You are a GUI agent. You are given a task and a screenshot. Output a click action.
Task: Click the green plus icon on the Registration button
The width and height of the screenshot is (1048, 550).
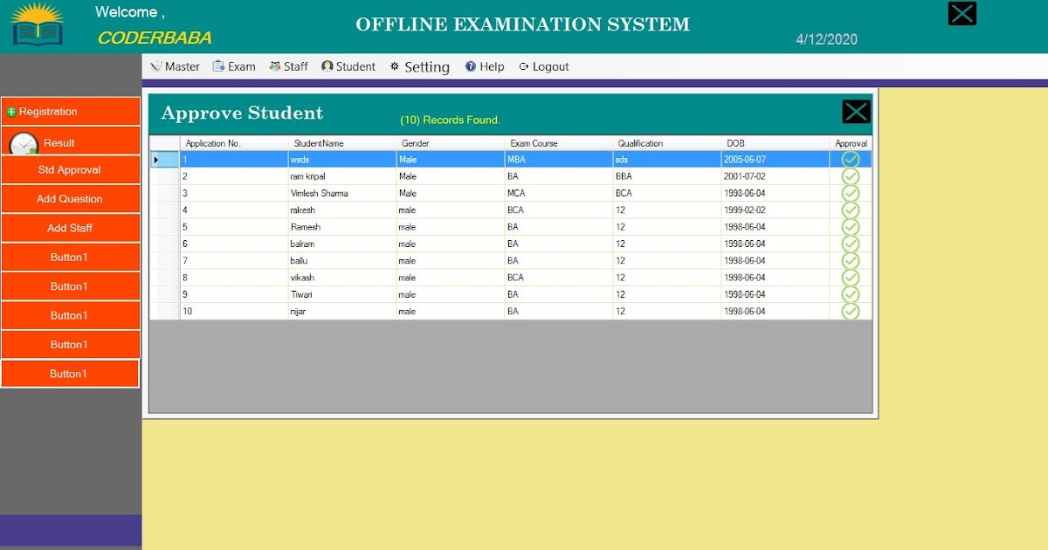[x=10, y=111]
